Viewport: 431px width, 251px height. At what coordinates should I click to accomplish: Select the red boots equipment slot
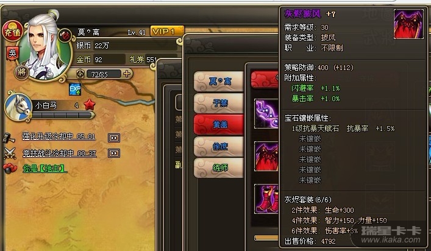(x=266, y=199)
